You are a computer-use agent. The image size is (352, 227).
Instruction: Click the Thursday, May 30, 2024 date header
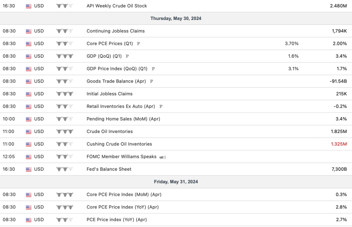tap(176, 19)
